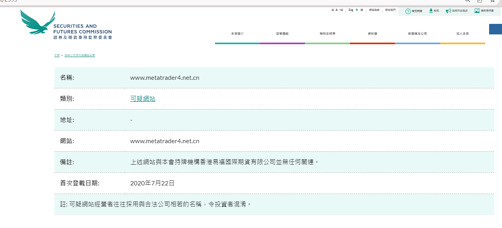Expand the 監管職能 navigation menu
The image size is (502, 228).
point(282,34)
